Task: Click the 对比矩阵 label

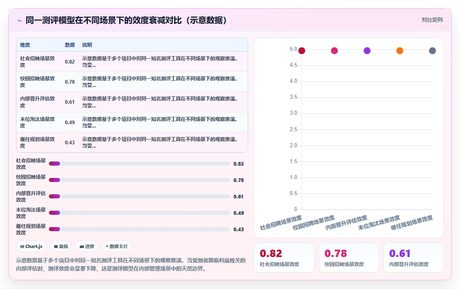Action: point(432,20)
